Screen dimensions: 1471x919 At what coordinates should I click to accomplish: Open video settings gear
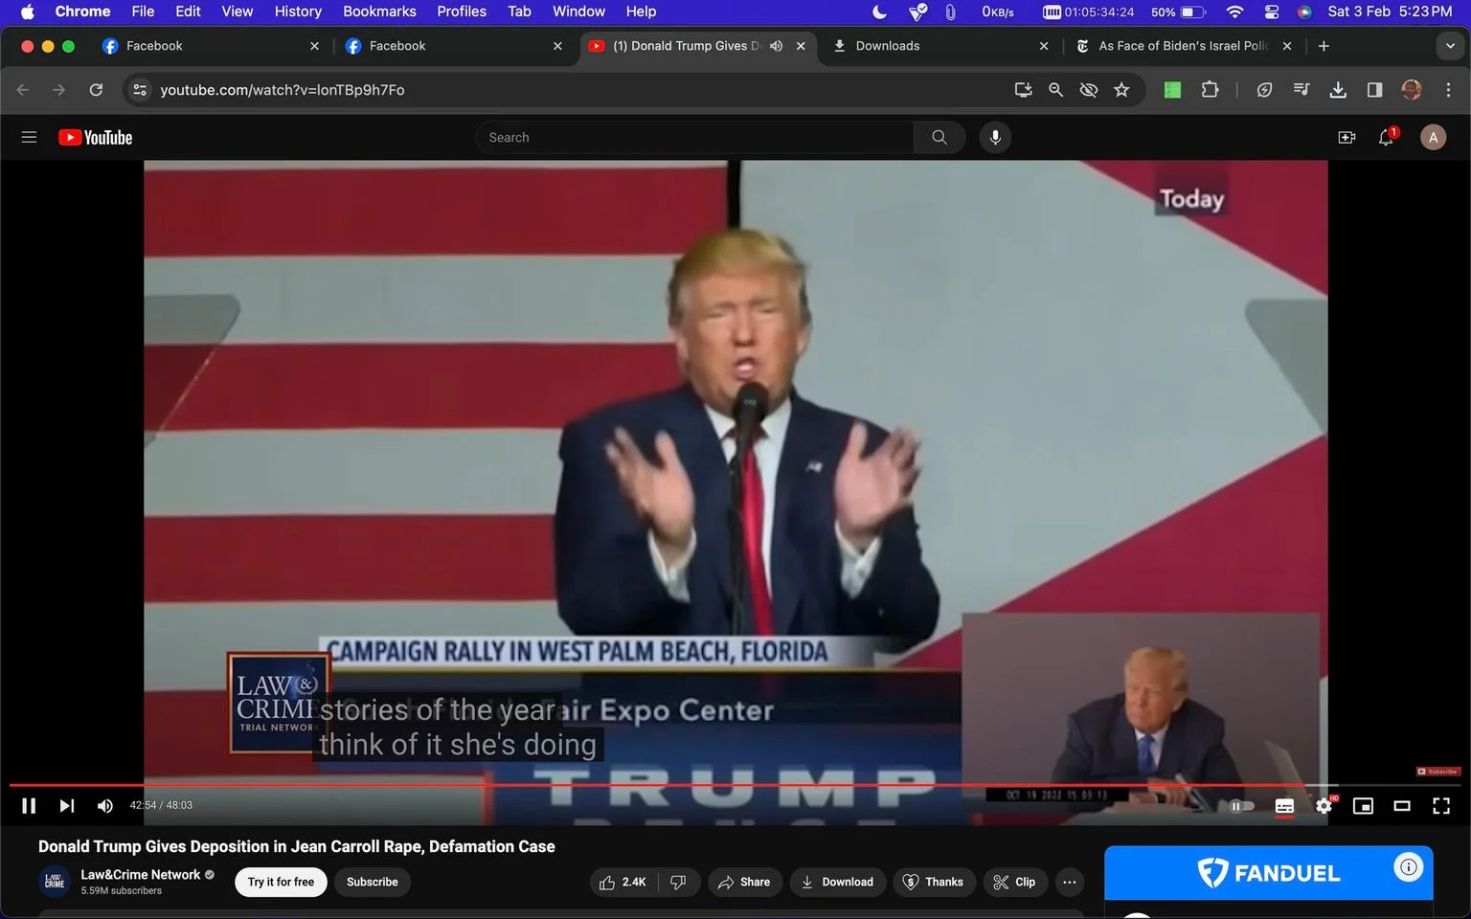click(1324, 806)
